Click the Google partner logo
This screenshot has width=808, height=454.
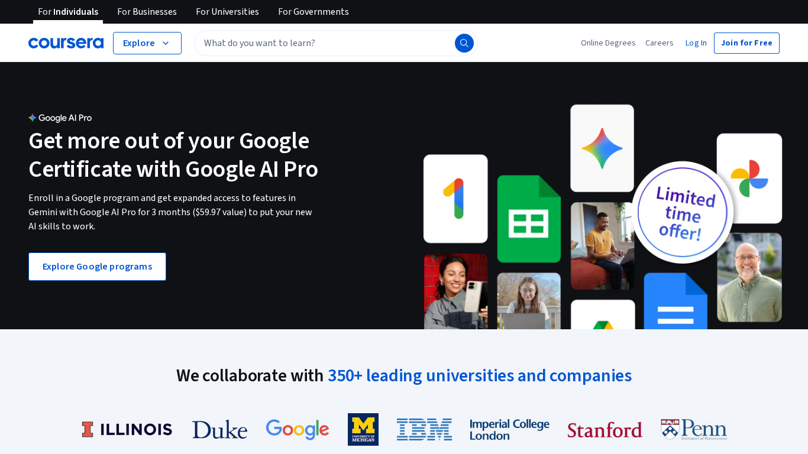297,429
